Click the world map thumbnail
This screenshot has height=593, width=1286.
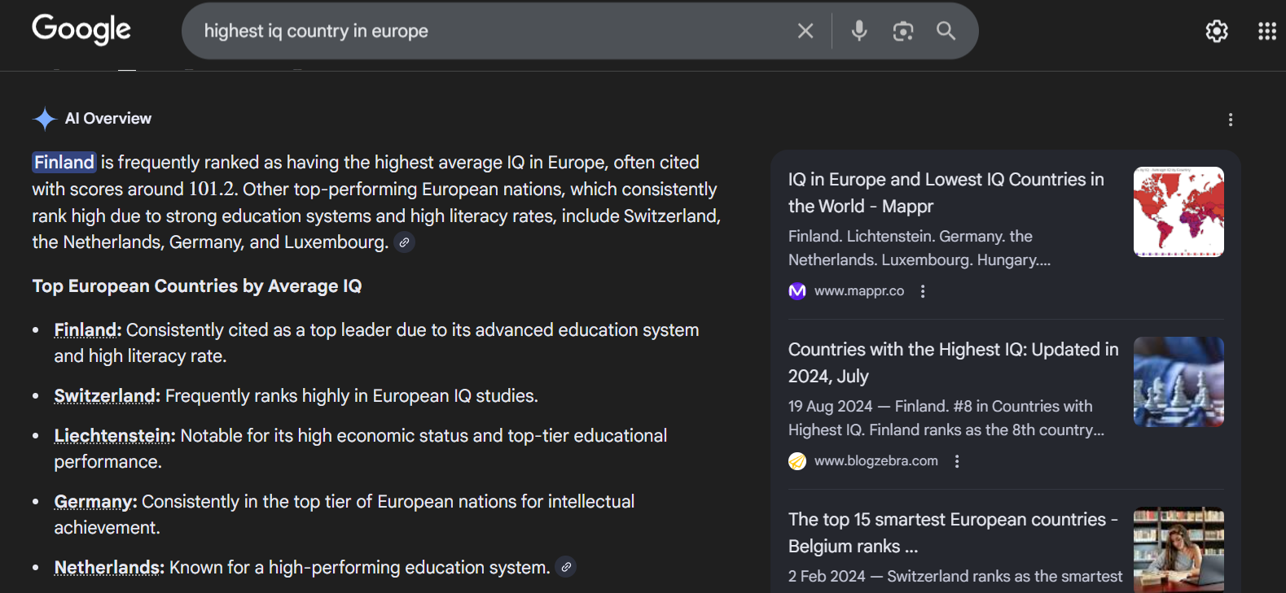[1178, 211]
